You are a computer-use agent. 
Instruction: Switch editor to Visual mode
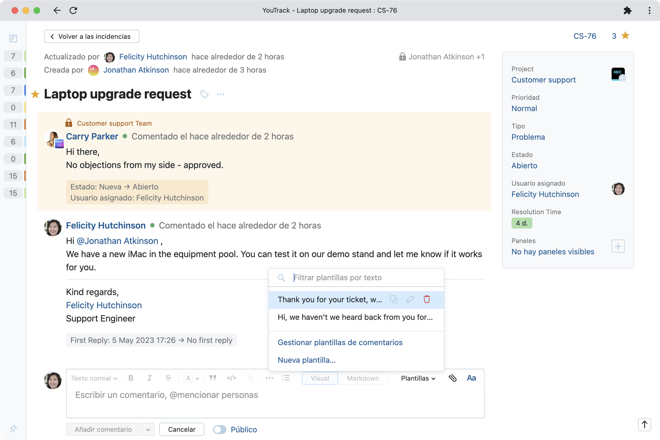(320, 378)
